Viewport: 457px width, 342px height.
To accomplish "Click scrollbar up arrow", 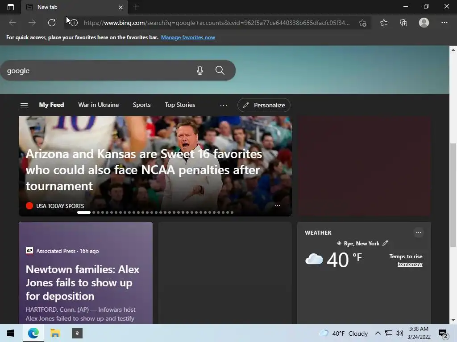I will [453, 50].
